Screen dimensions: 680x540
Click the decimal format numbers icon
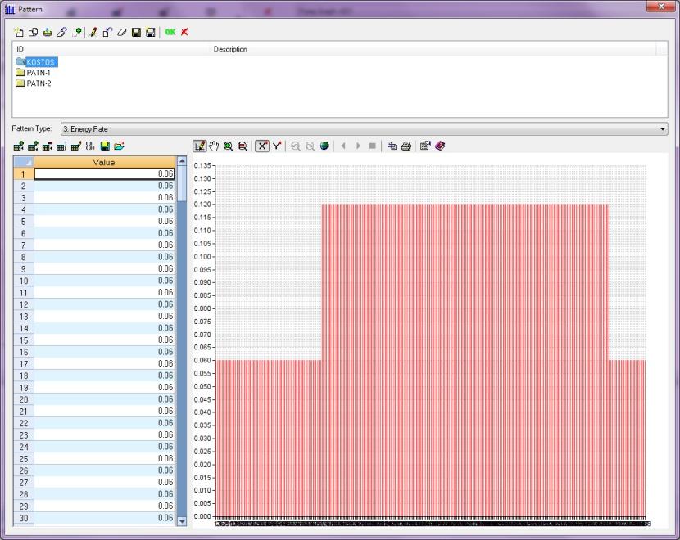90,146
